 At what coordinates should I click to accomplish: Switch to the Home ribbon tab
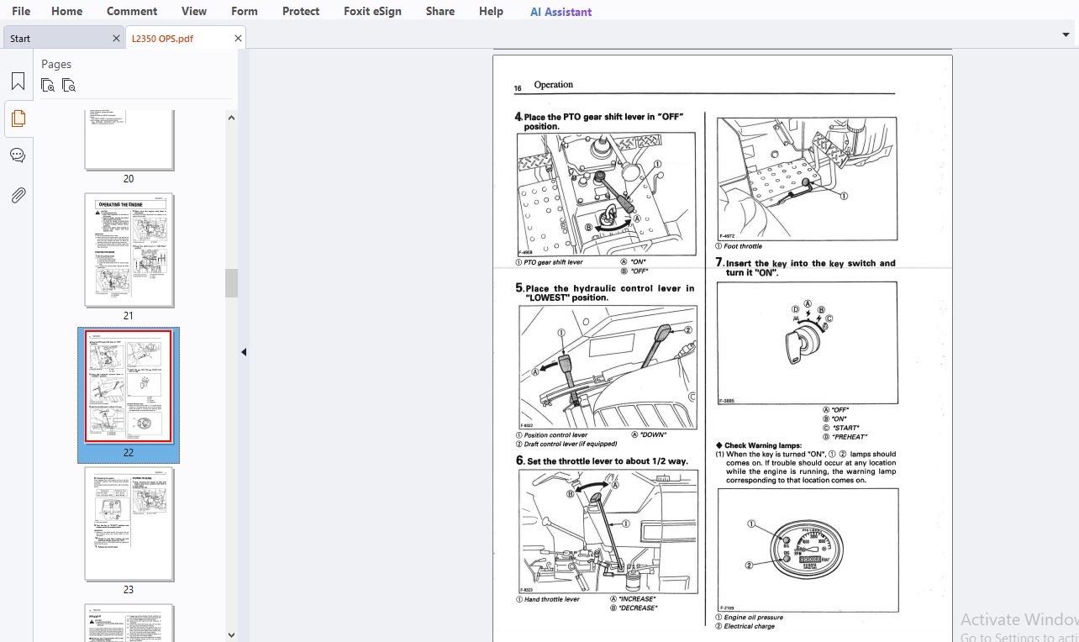point(66,11)
